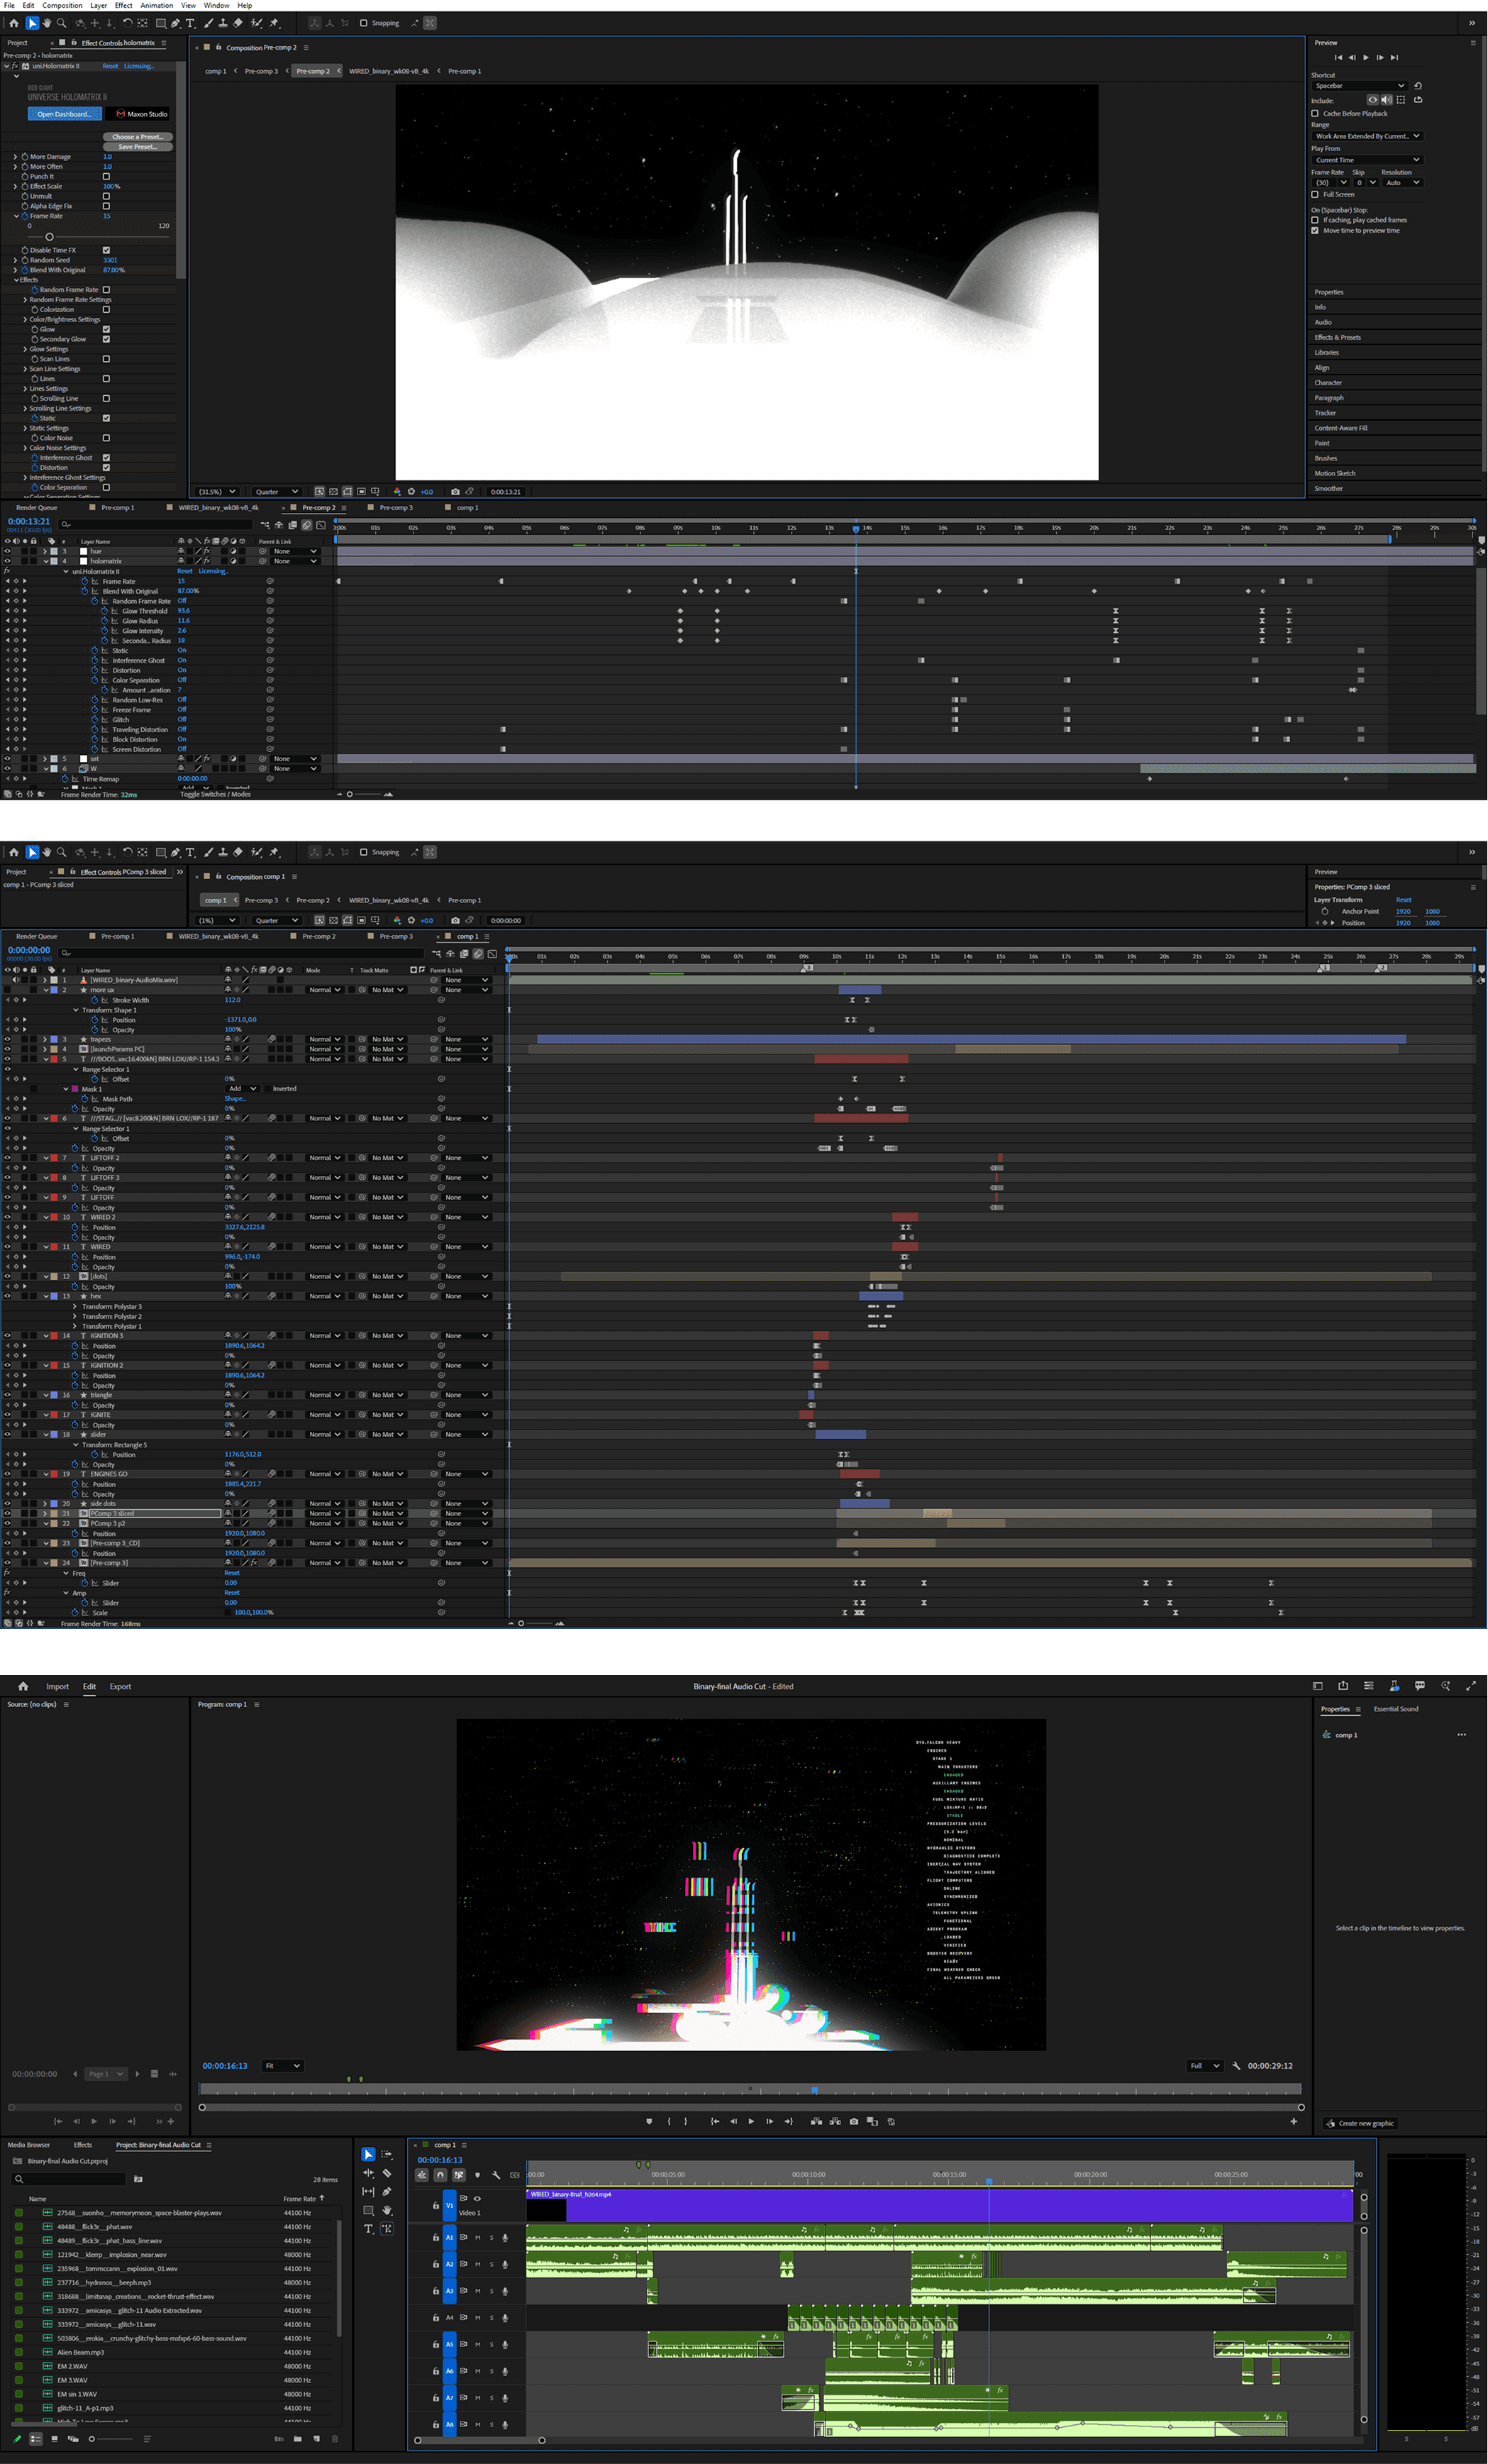Open the Composition menu
1488x2464 pixels.
(62, 5)
